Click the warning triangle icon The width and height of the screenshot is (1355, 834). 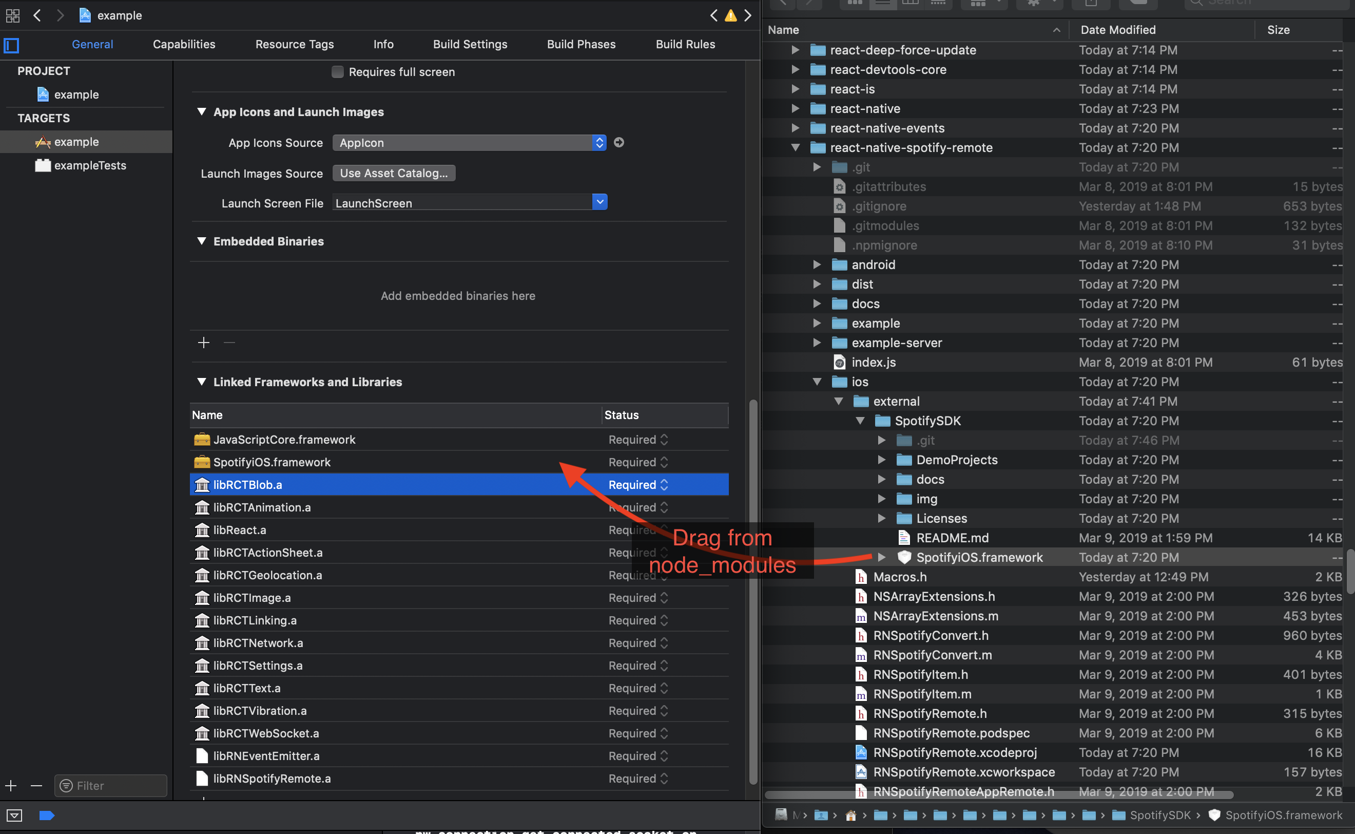pos(730,15)
